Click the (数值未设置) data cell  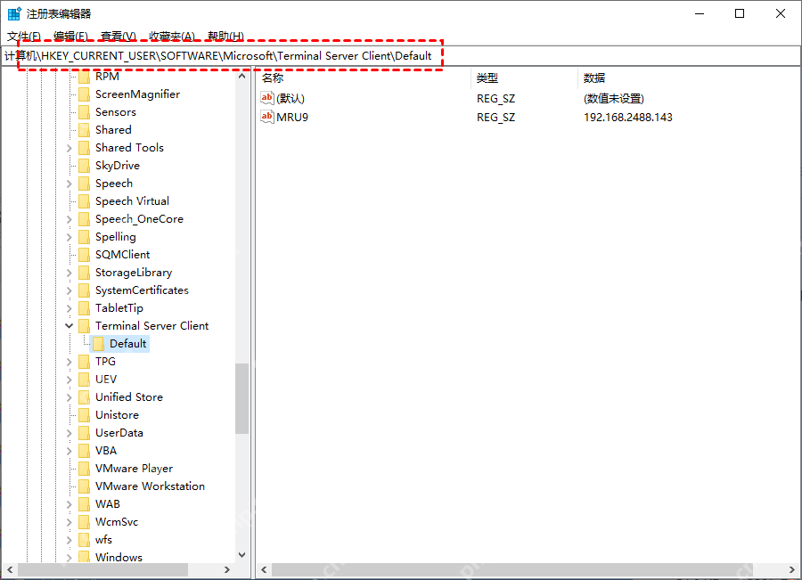coord(614,98)
